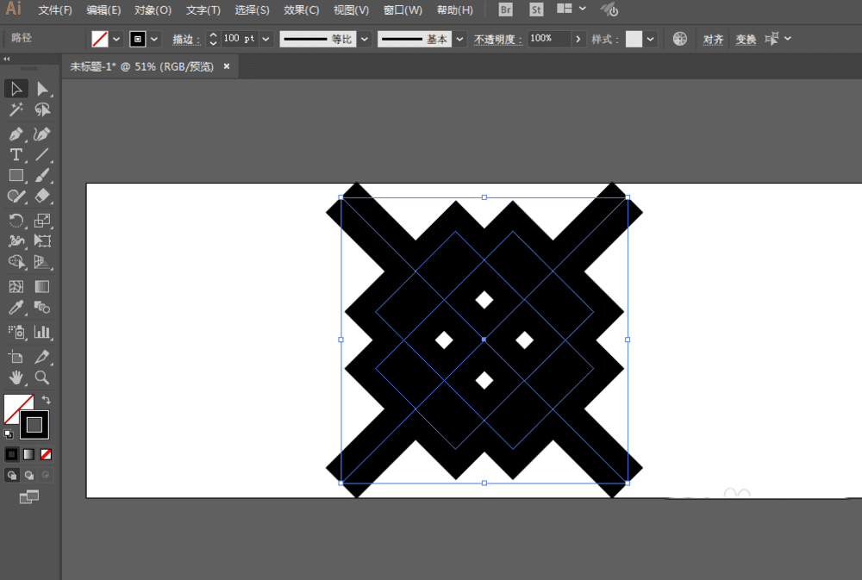Choose the Magic Wand tool
Screen dimensions: 862x580
tap(16, 110)
